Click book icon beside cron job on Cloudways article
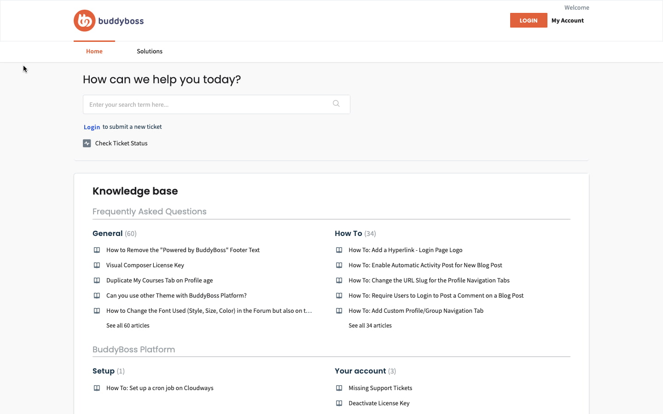The image size is (663, 414). tap(97, 388)
